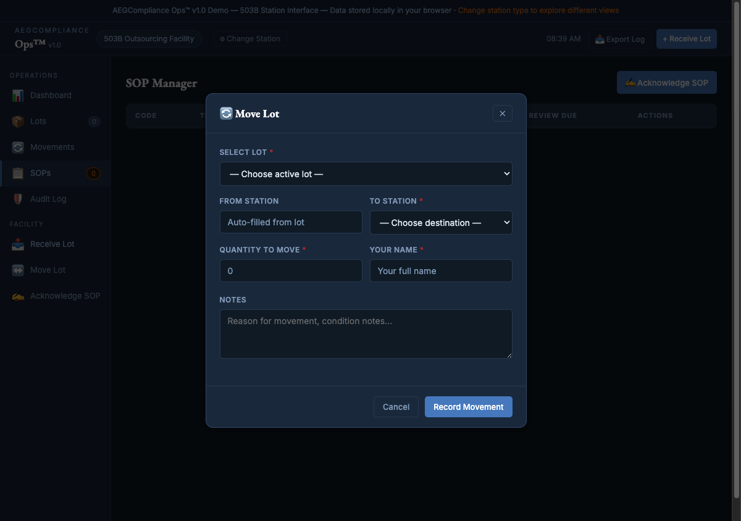
Task: Click the blue Acknowledge SOP button
Action: pos(666,83)
